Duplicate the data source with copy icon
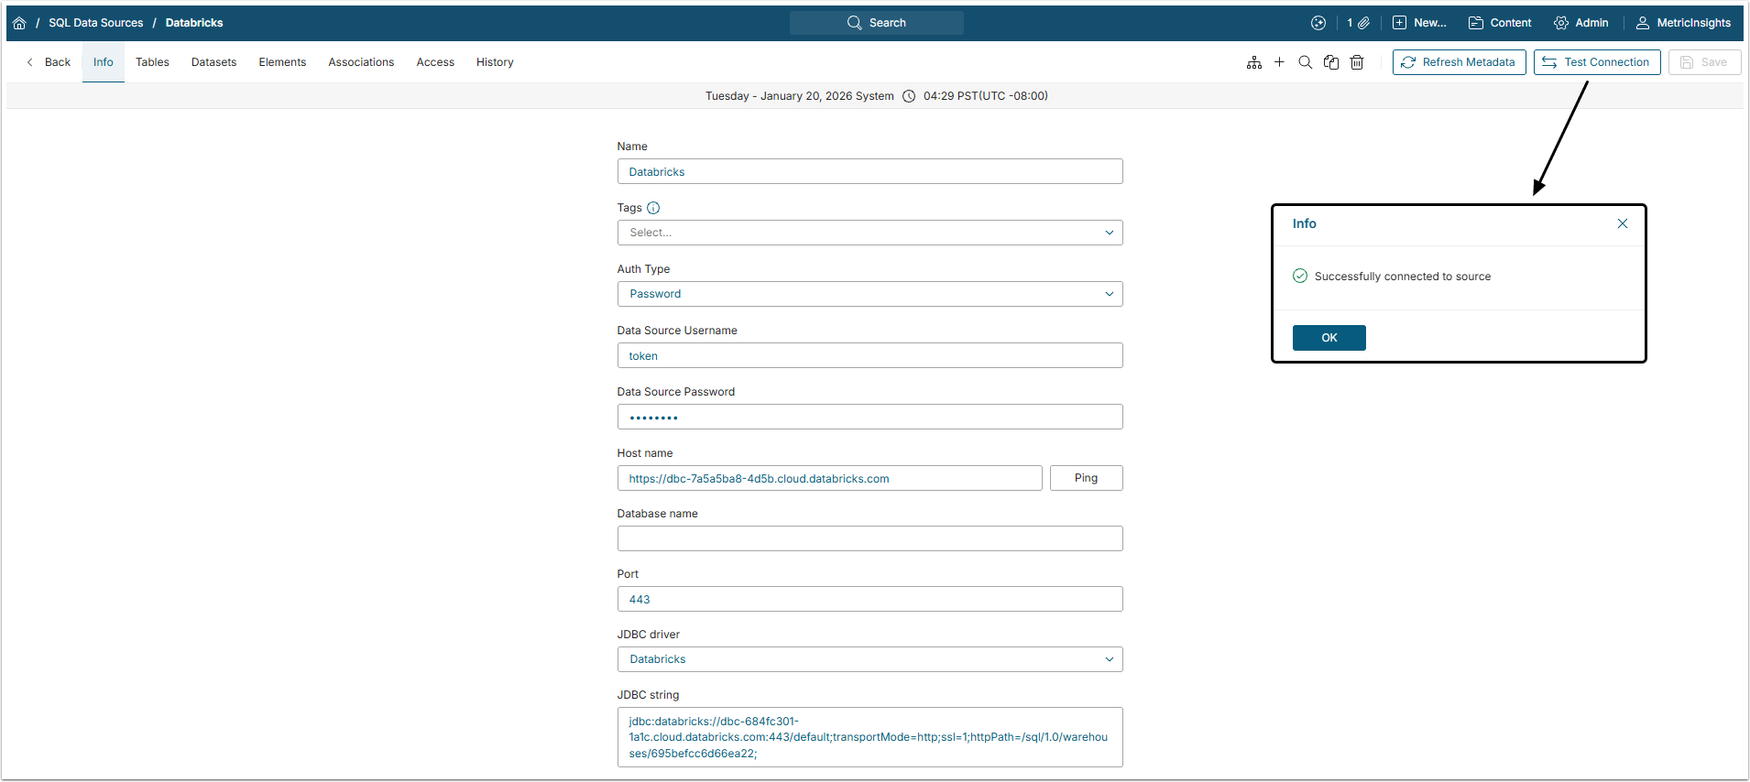 [1331, 62]
